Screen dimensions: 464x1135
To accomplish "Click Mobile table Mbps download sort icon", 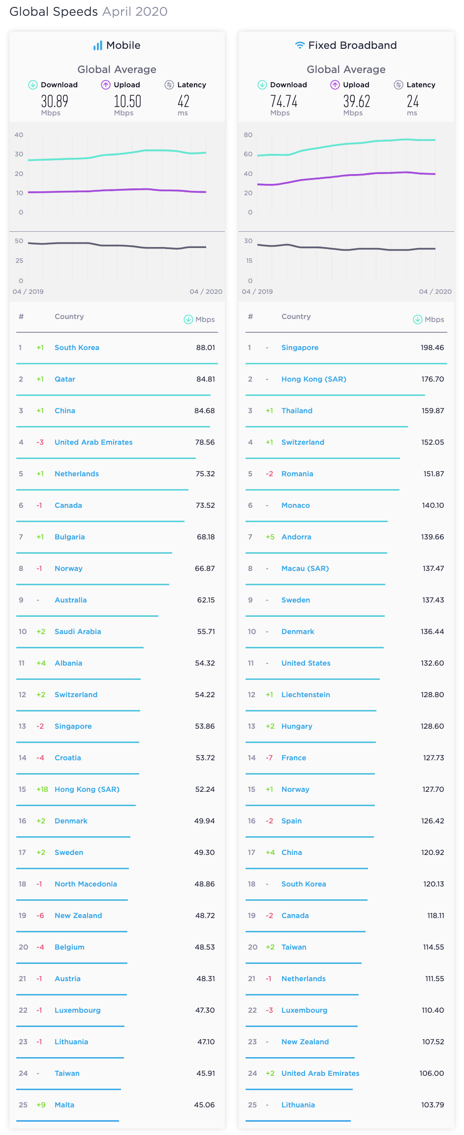I will click(188, 319).
